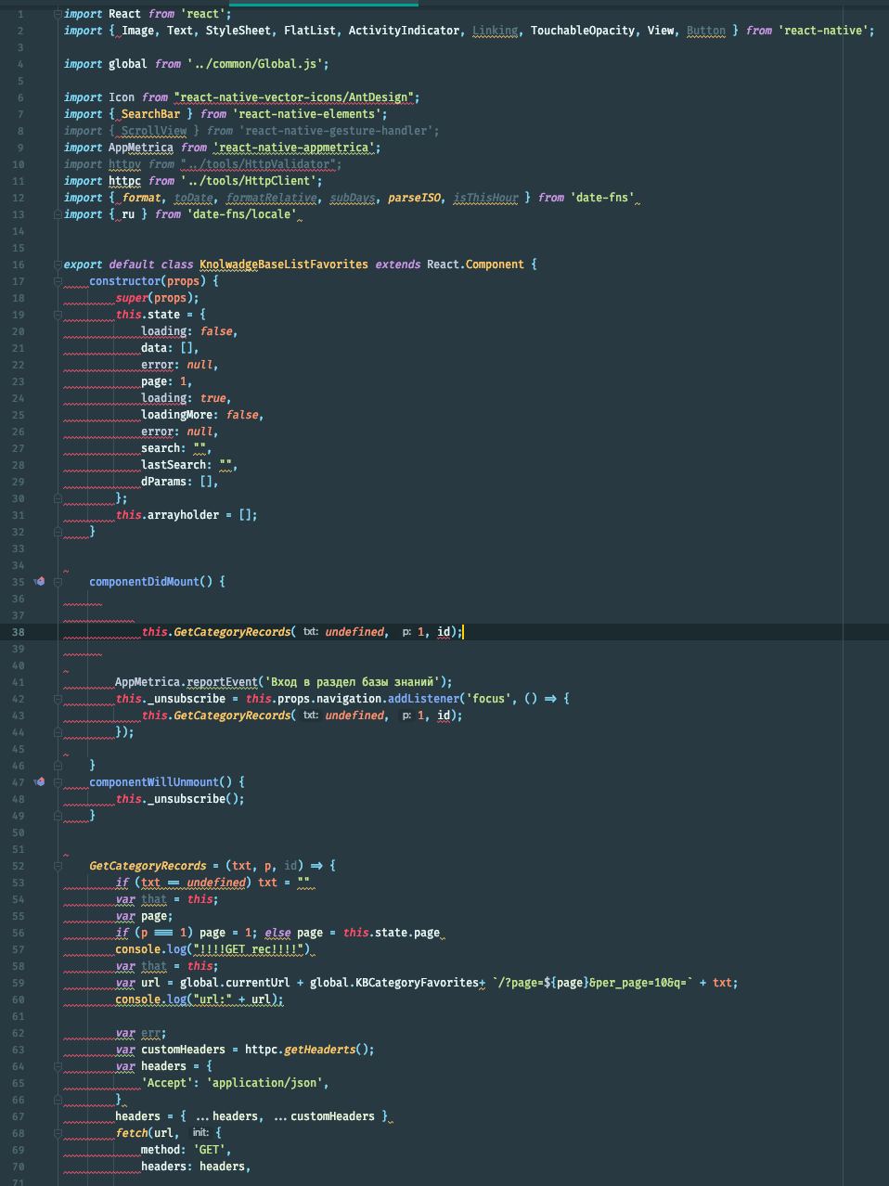889x1186 pixels.
Task: Click the line number 16 in the gutter
Action: [x=19, y=264]
